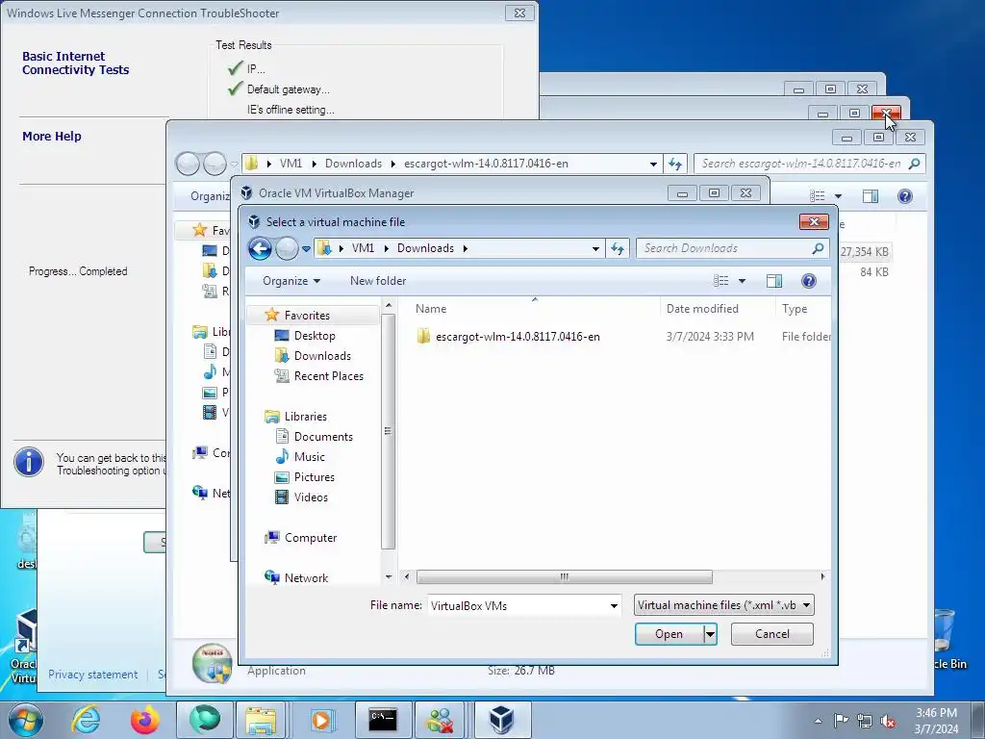Click the search magnifier in Search Downloads
Image resolution: width=985 pixels, height=739 pixels.
point(818,248)
